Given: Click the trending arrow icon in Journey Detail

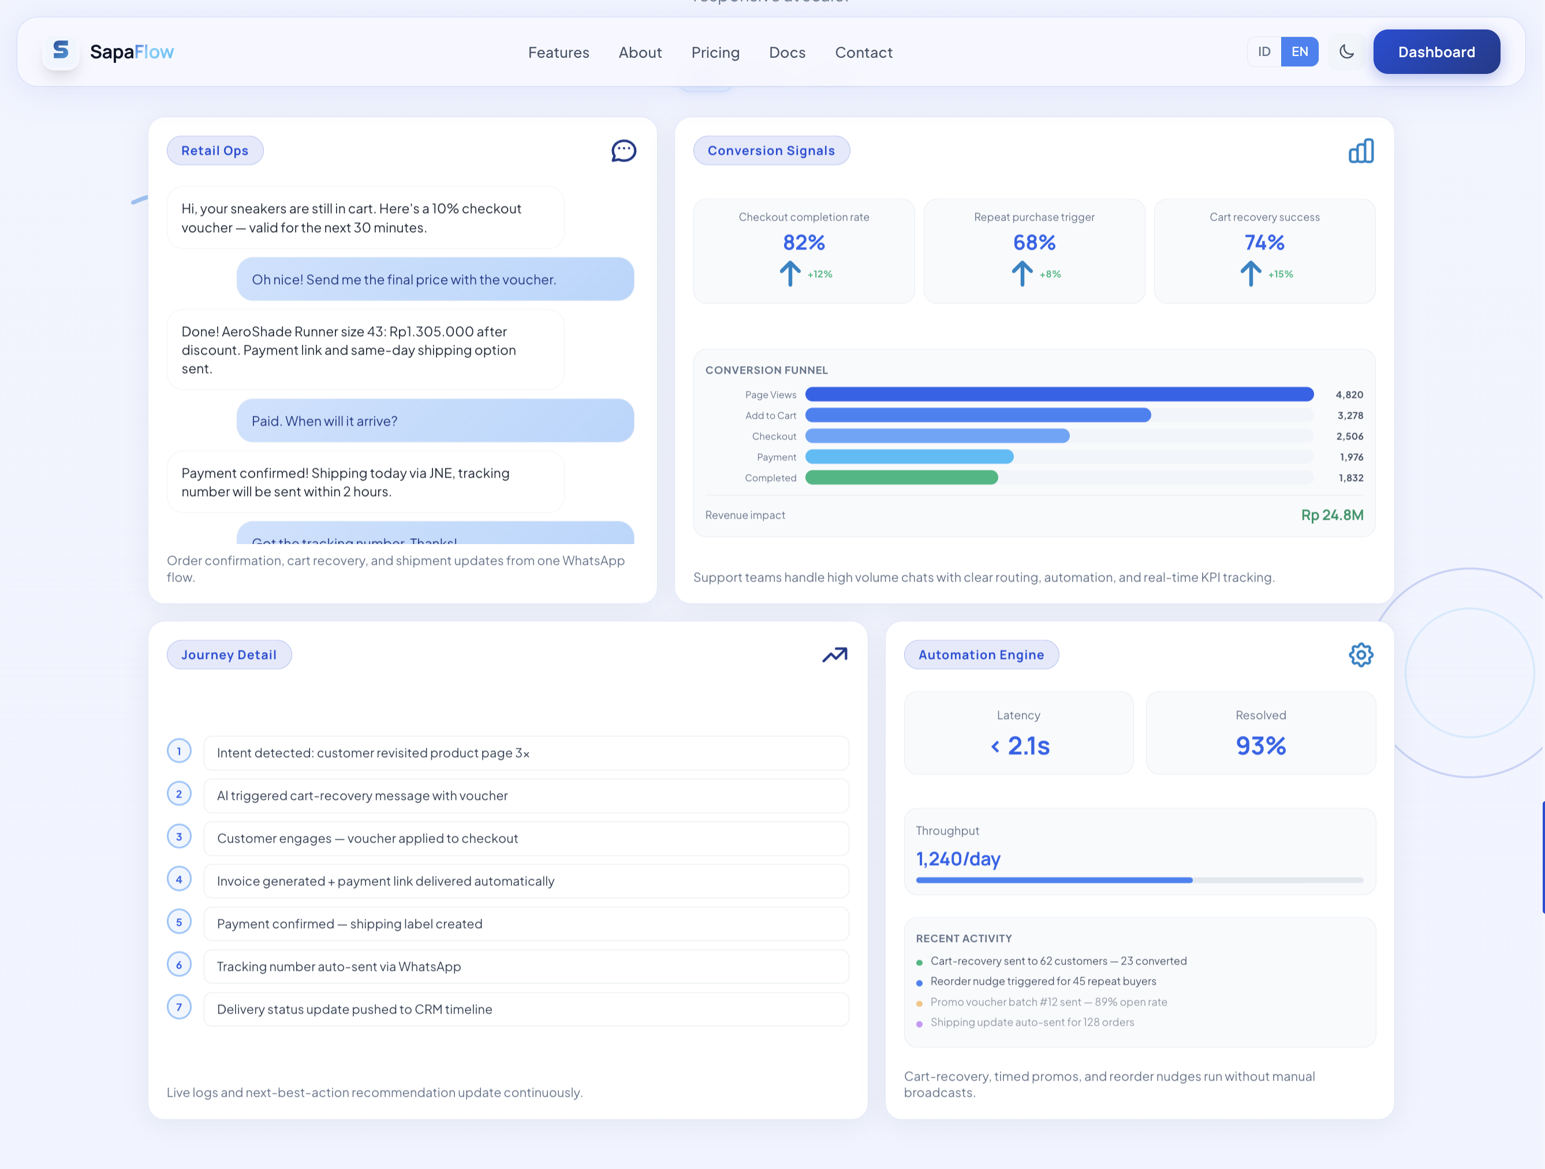Looking at the screenshot, I should point(835,655).
